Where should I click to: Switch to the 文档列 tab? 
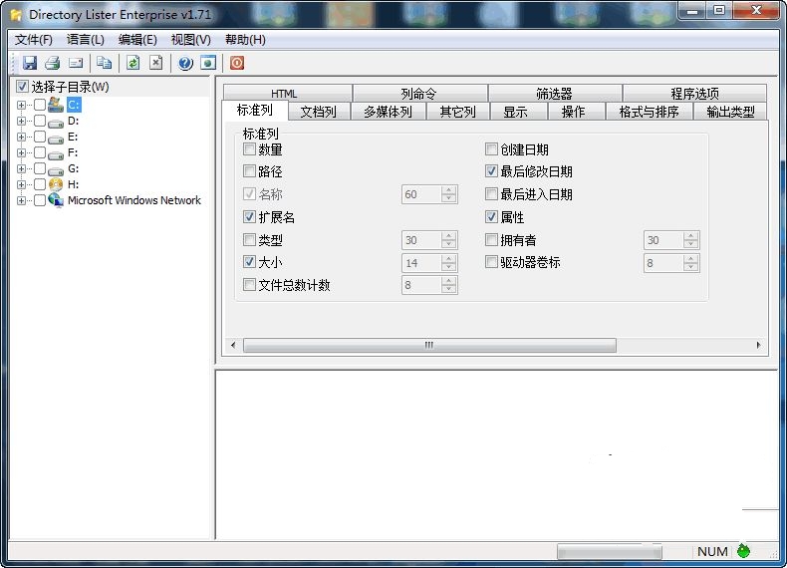[x=319, y=112]
